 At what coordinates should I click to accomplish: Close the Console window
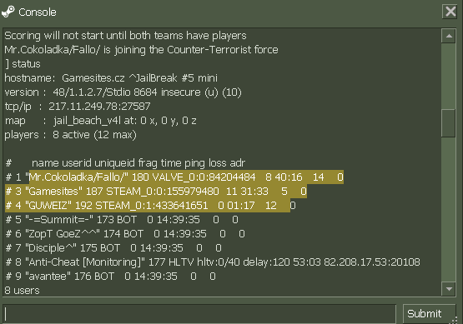450,12
